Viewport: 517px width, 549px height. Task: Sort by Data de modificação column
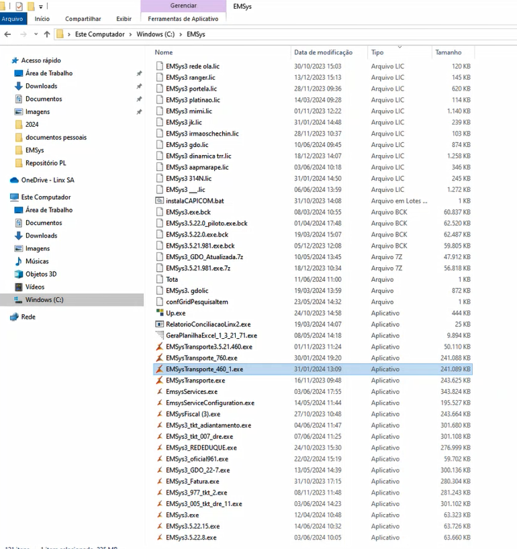(x=324, y=52)
